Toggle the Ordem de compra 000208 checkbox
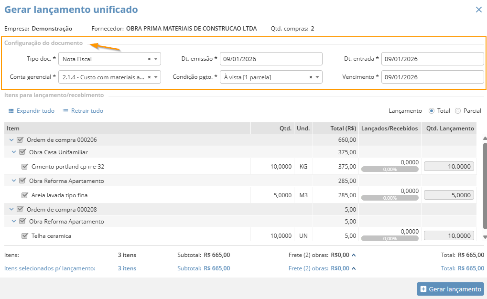The height and width of the screenshot is (299, 487). pos(20,209)
